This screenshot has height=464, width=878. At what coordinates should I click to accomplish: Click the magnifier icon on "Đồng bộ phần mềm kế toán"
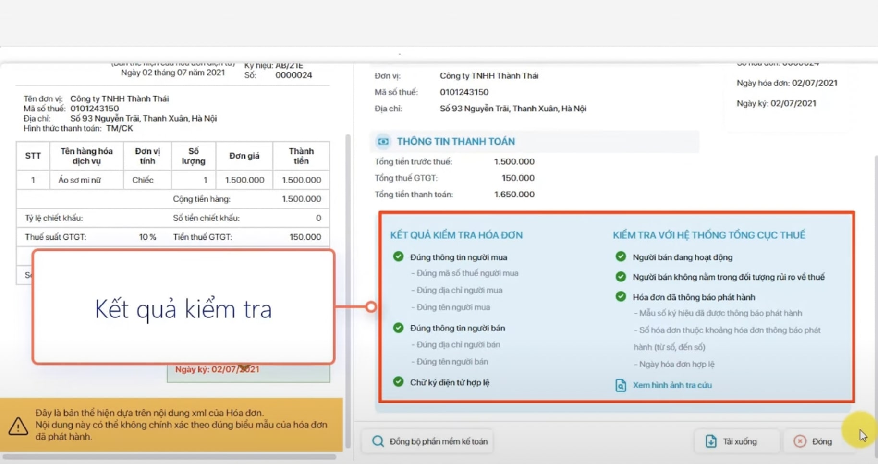(378, 441)
